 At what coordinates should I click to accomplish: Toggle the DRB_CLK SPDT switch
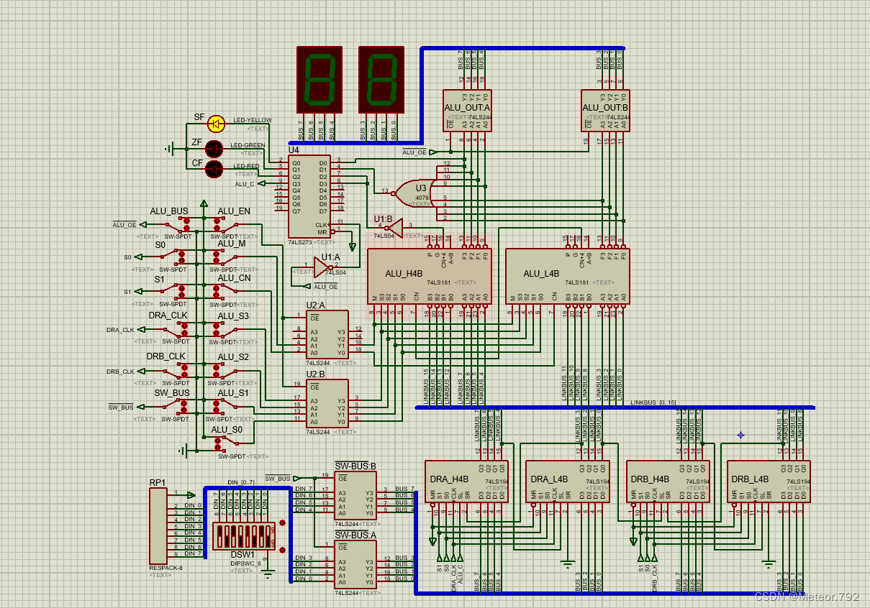click(x=176, y=371)
